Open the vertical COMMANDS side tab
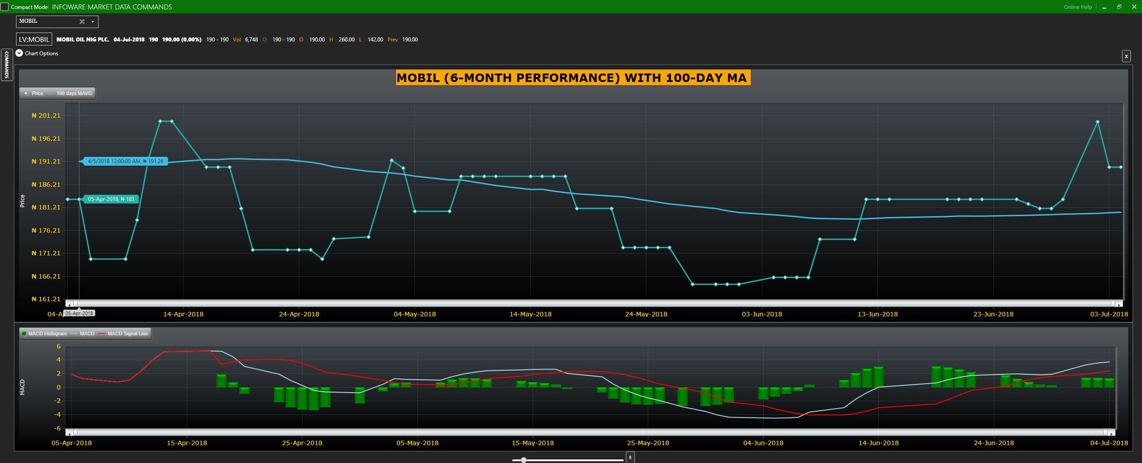This screenshot has width=1142, height=463. (x=7, y=65)
